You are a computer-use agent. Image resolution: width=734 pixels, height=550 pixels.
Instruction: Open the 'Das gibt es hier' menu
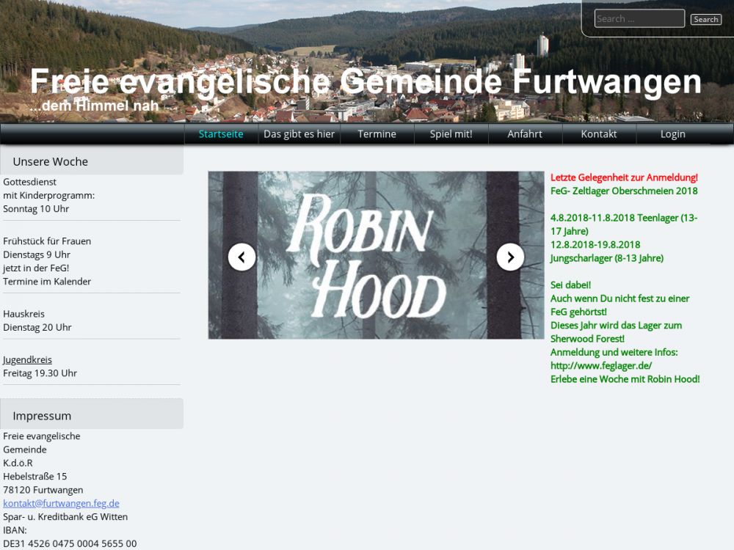[x=299, y=134]
